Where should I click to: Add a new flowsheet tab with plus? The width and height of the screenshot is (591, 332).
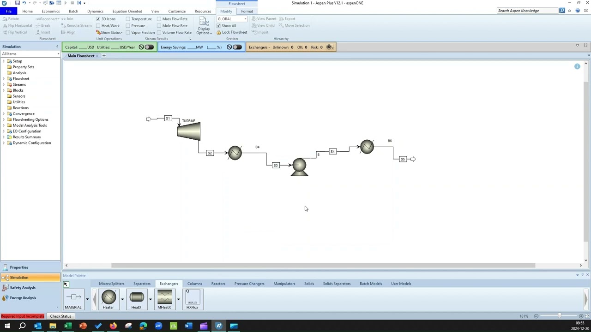point(104,56)
